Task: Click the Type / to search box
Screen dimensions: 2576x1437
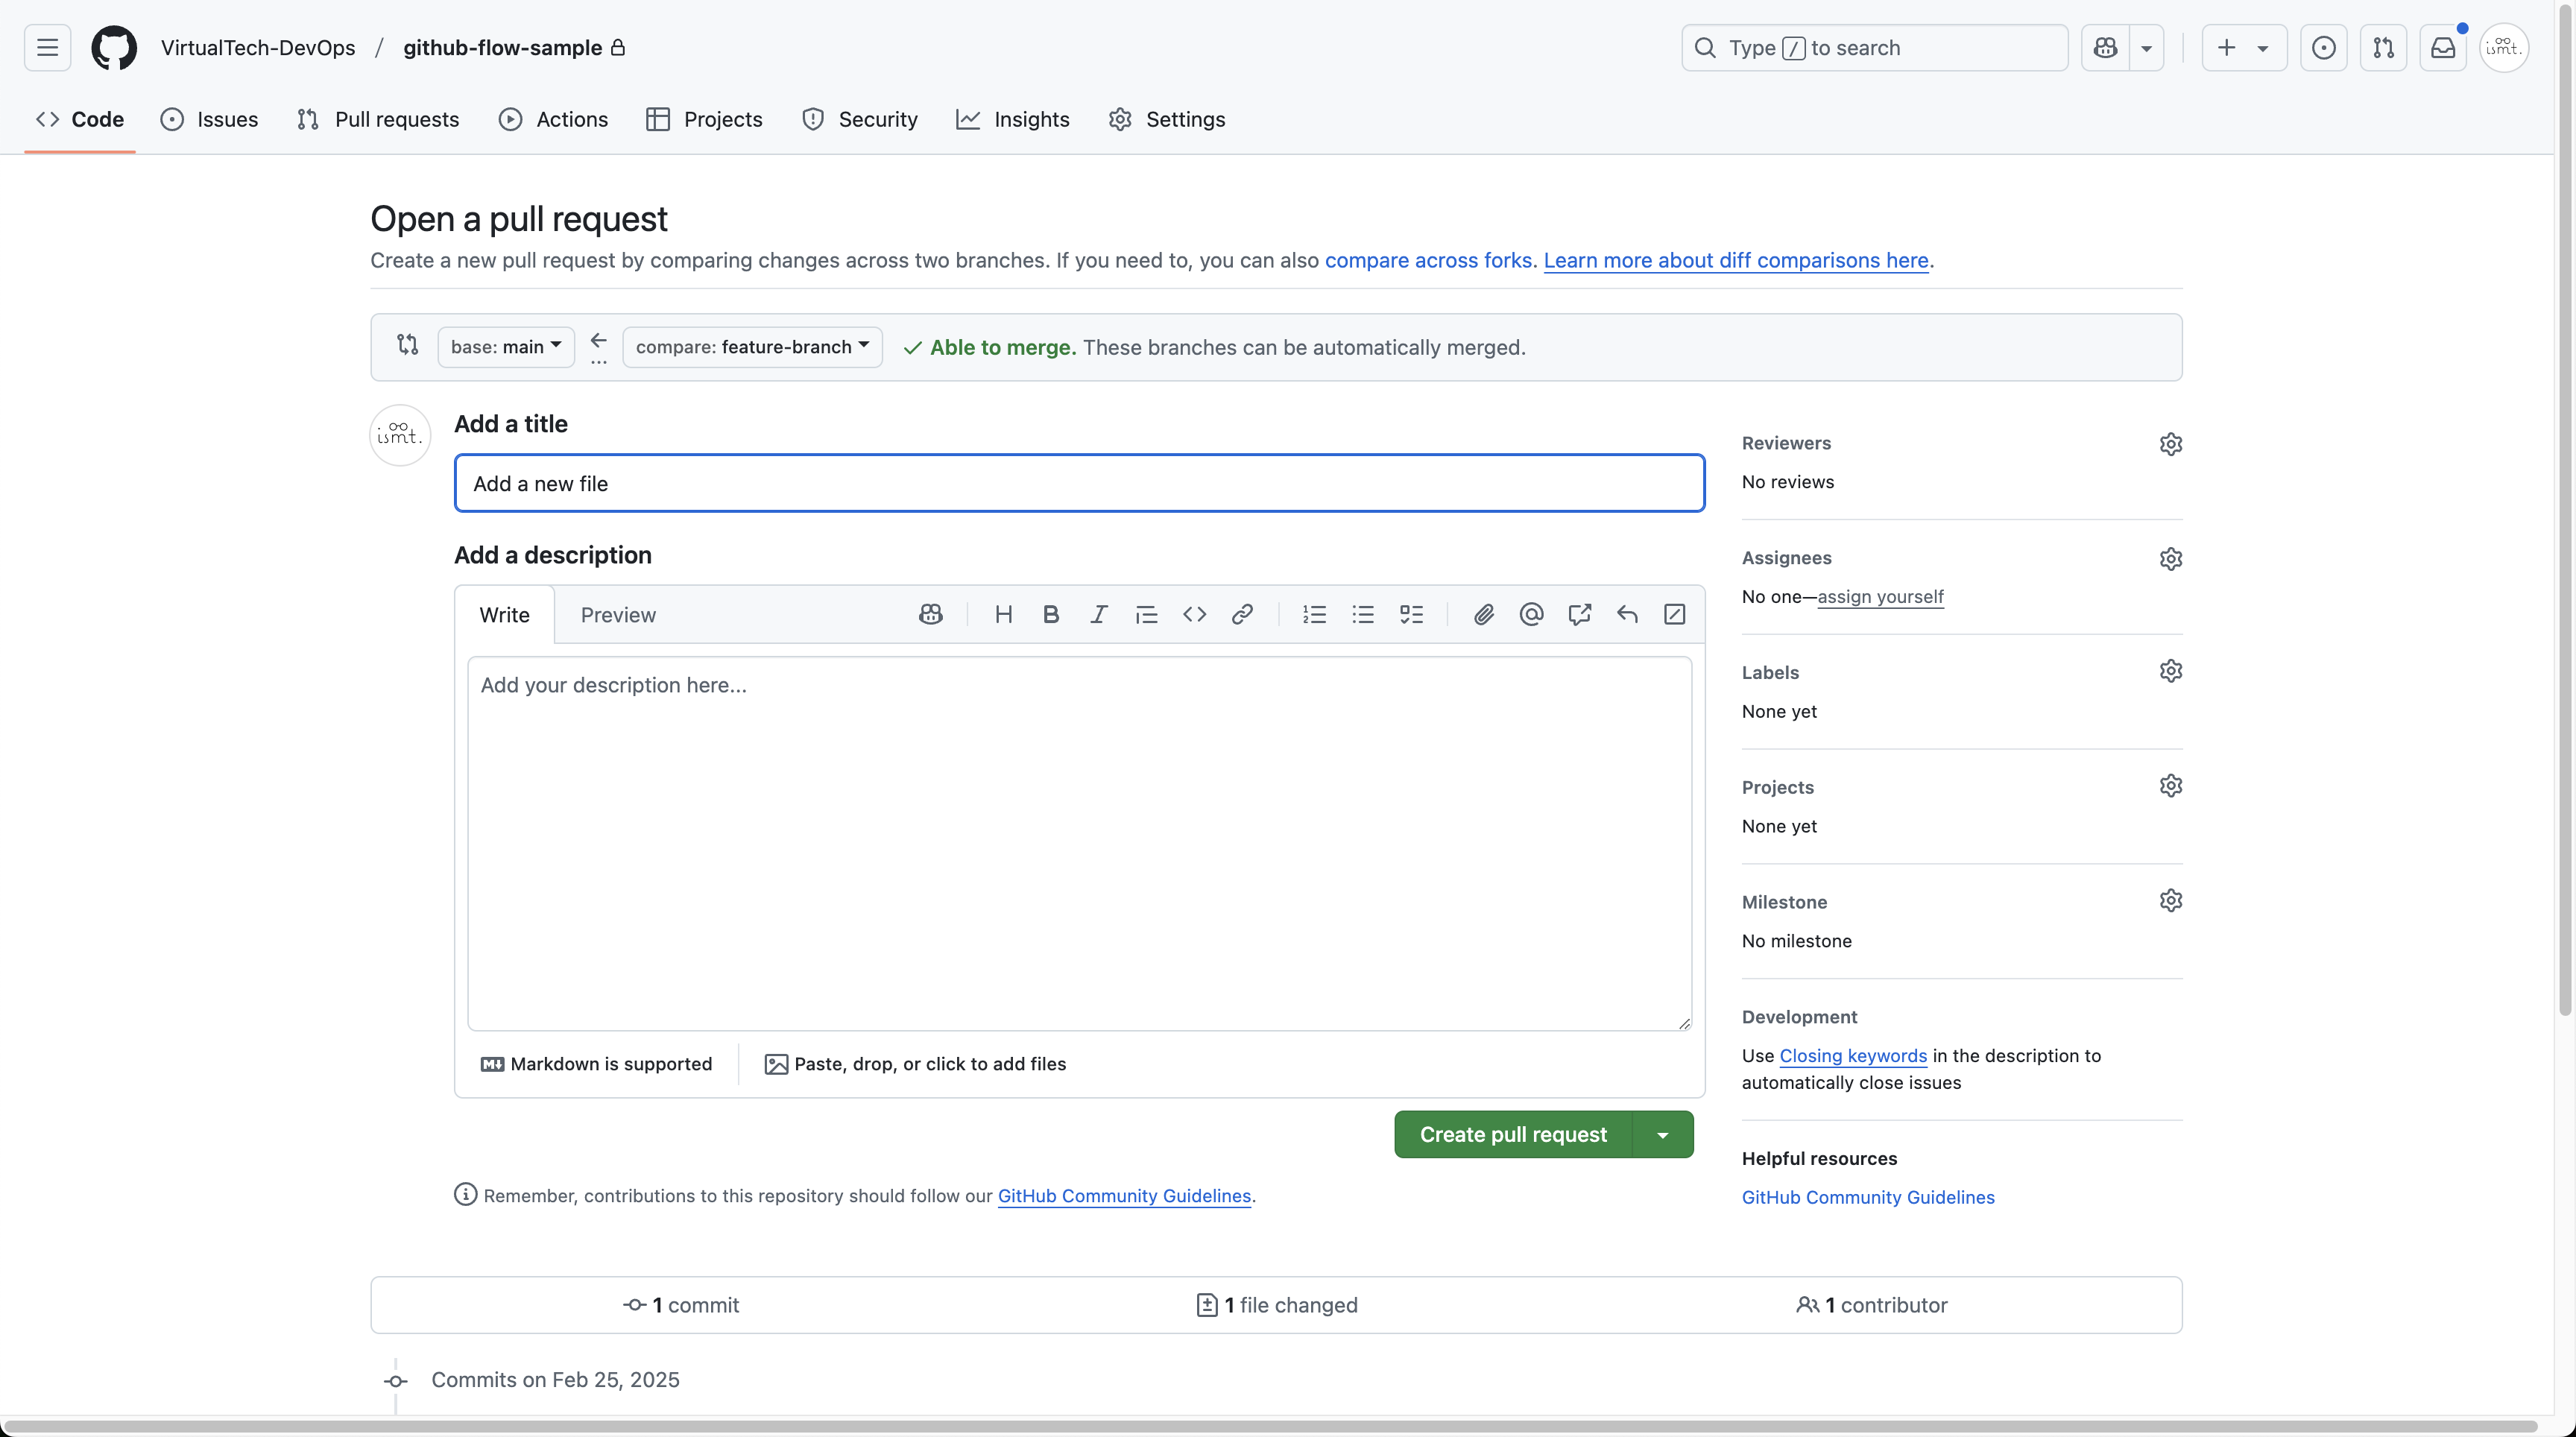Action: (1874, 48)
